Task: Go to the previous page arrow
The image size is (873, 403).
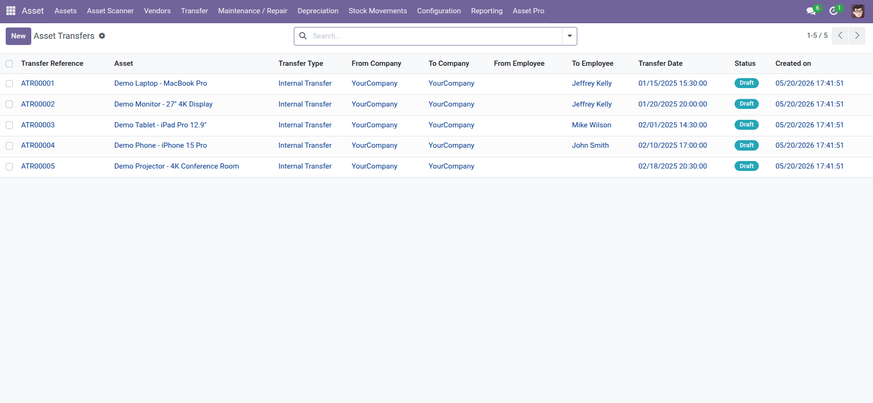Action: pos(840,36)
